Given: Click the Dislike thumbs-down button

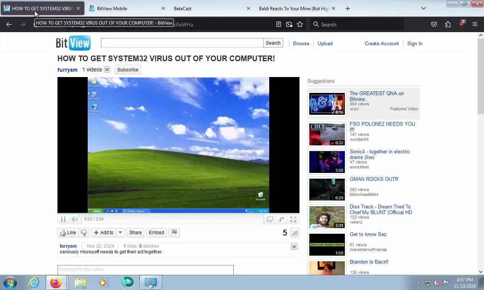Looking at the screenshot, I should coord(84,233).
